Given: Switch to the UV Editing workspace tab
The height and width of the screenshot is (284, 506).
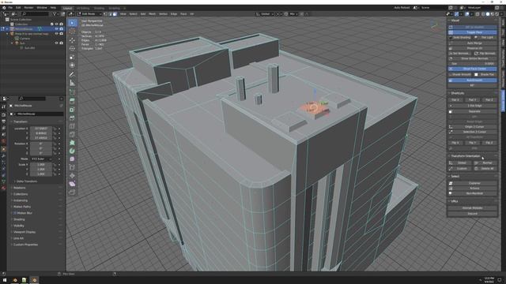Looking at the screenshot, I should point(83,8).
